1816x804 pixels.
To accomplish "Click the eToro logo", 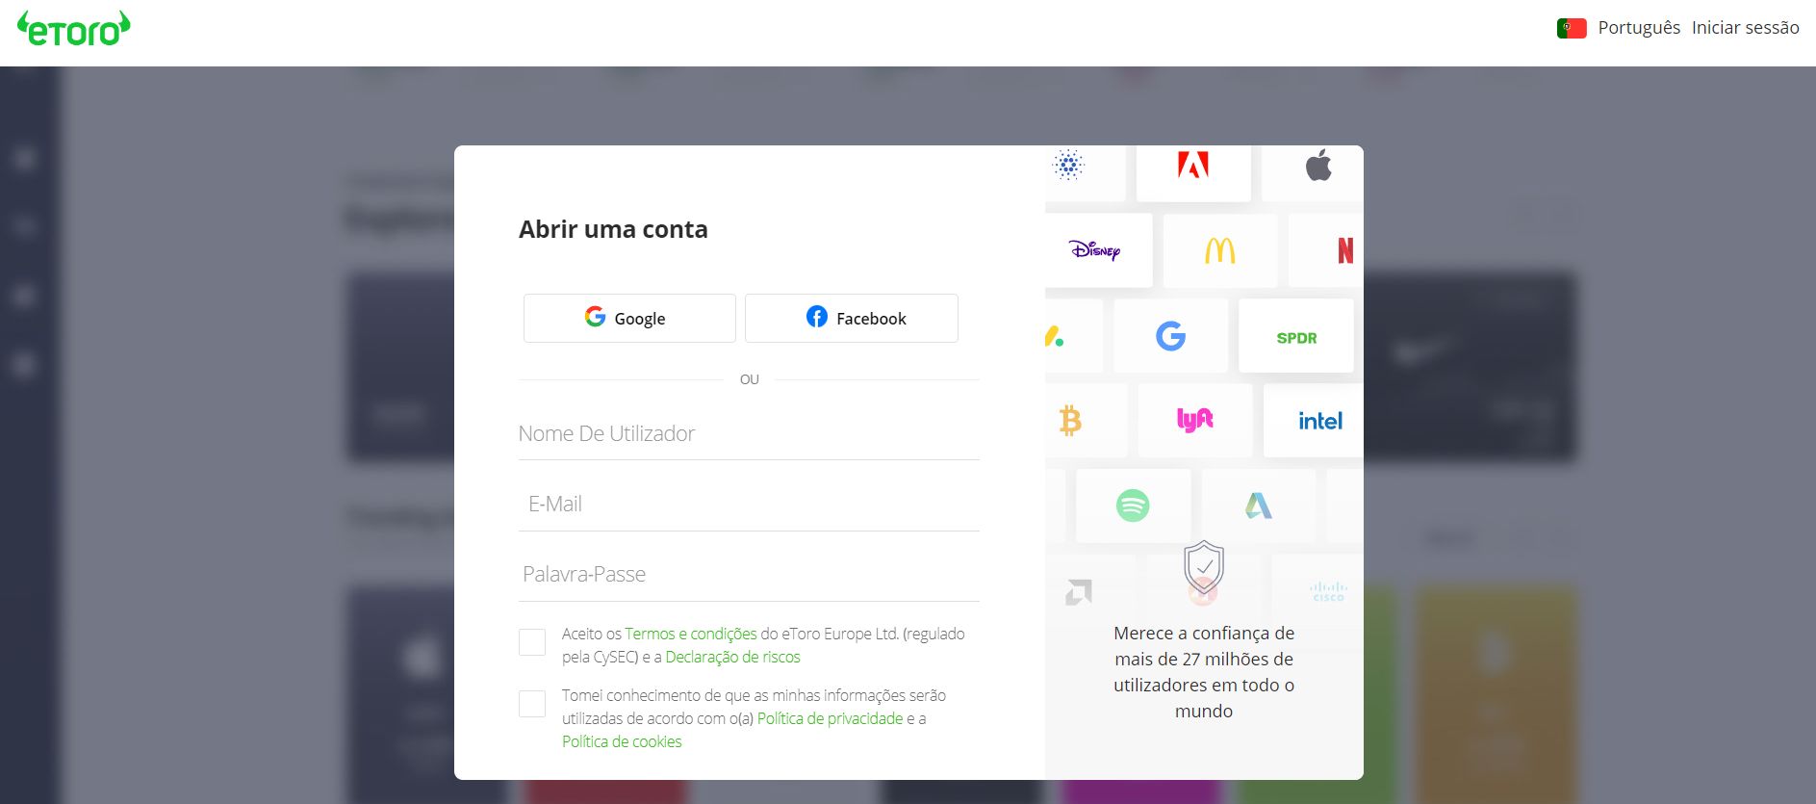I will (74, 29).
